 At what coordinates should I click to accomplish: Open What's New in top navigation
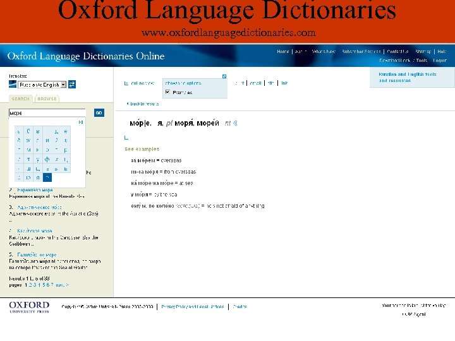[x=324, y=52]
